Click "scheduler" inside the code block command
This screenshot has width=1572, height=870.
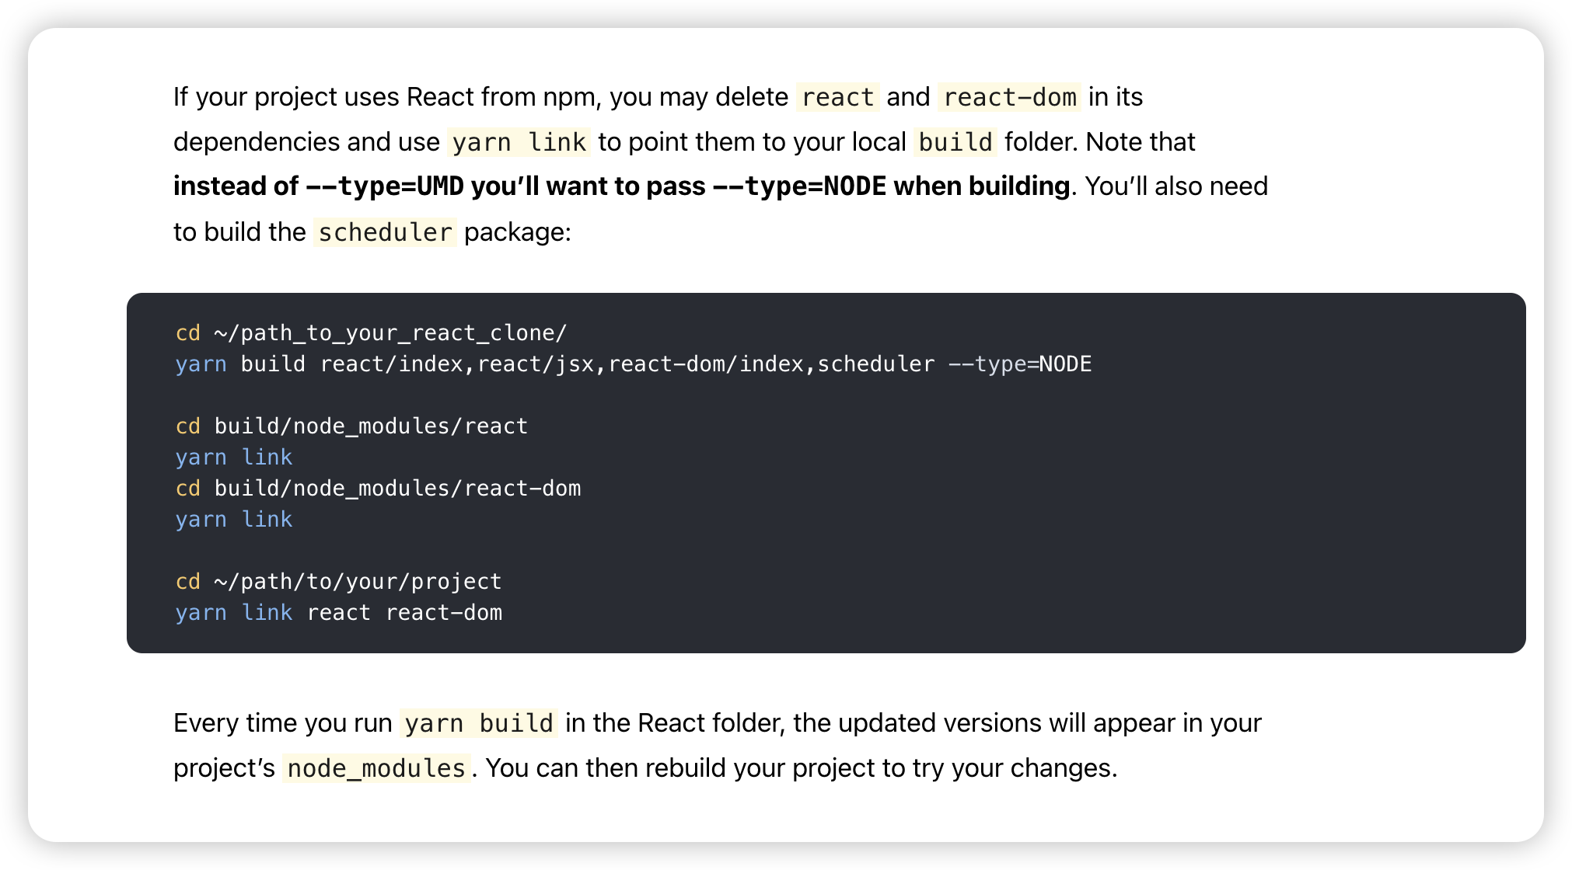point(875,364)
